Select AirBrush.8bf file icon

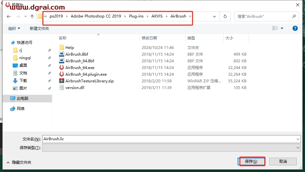point(62,54)
